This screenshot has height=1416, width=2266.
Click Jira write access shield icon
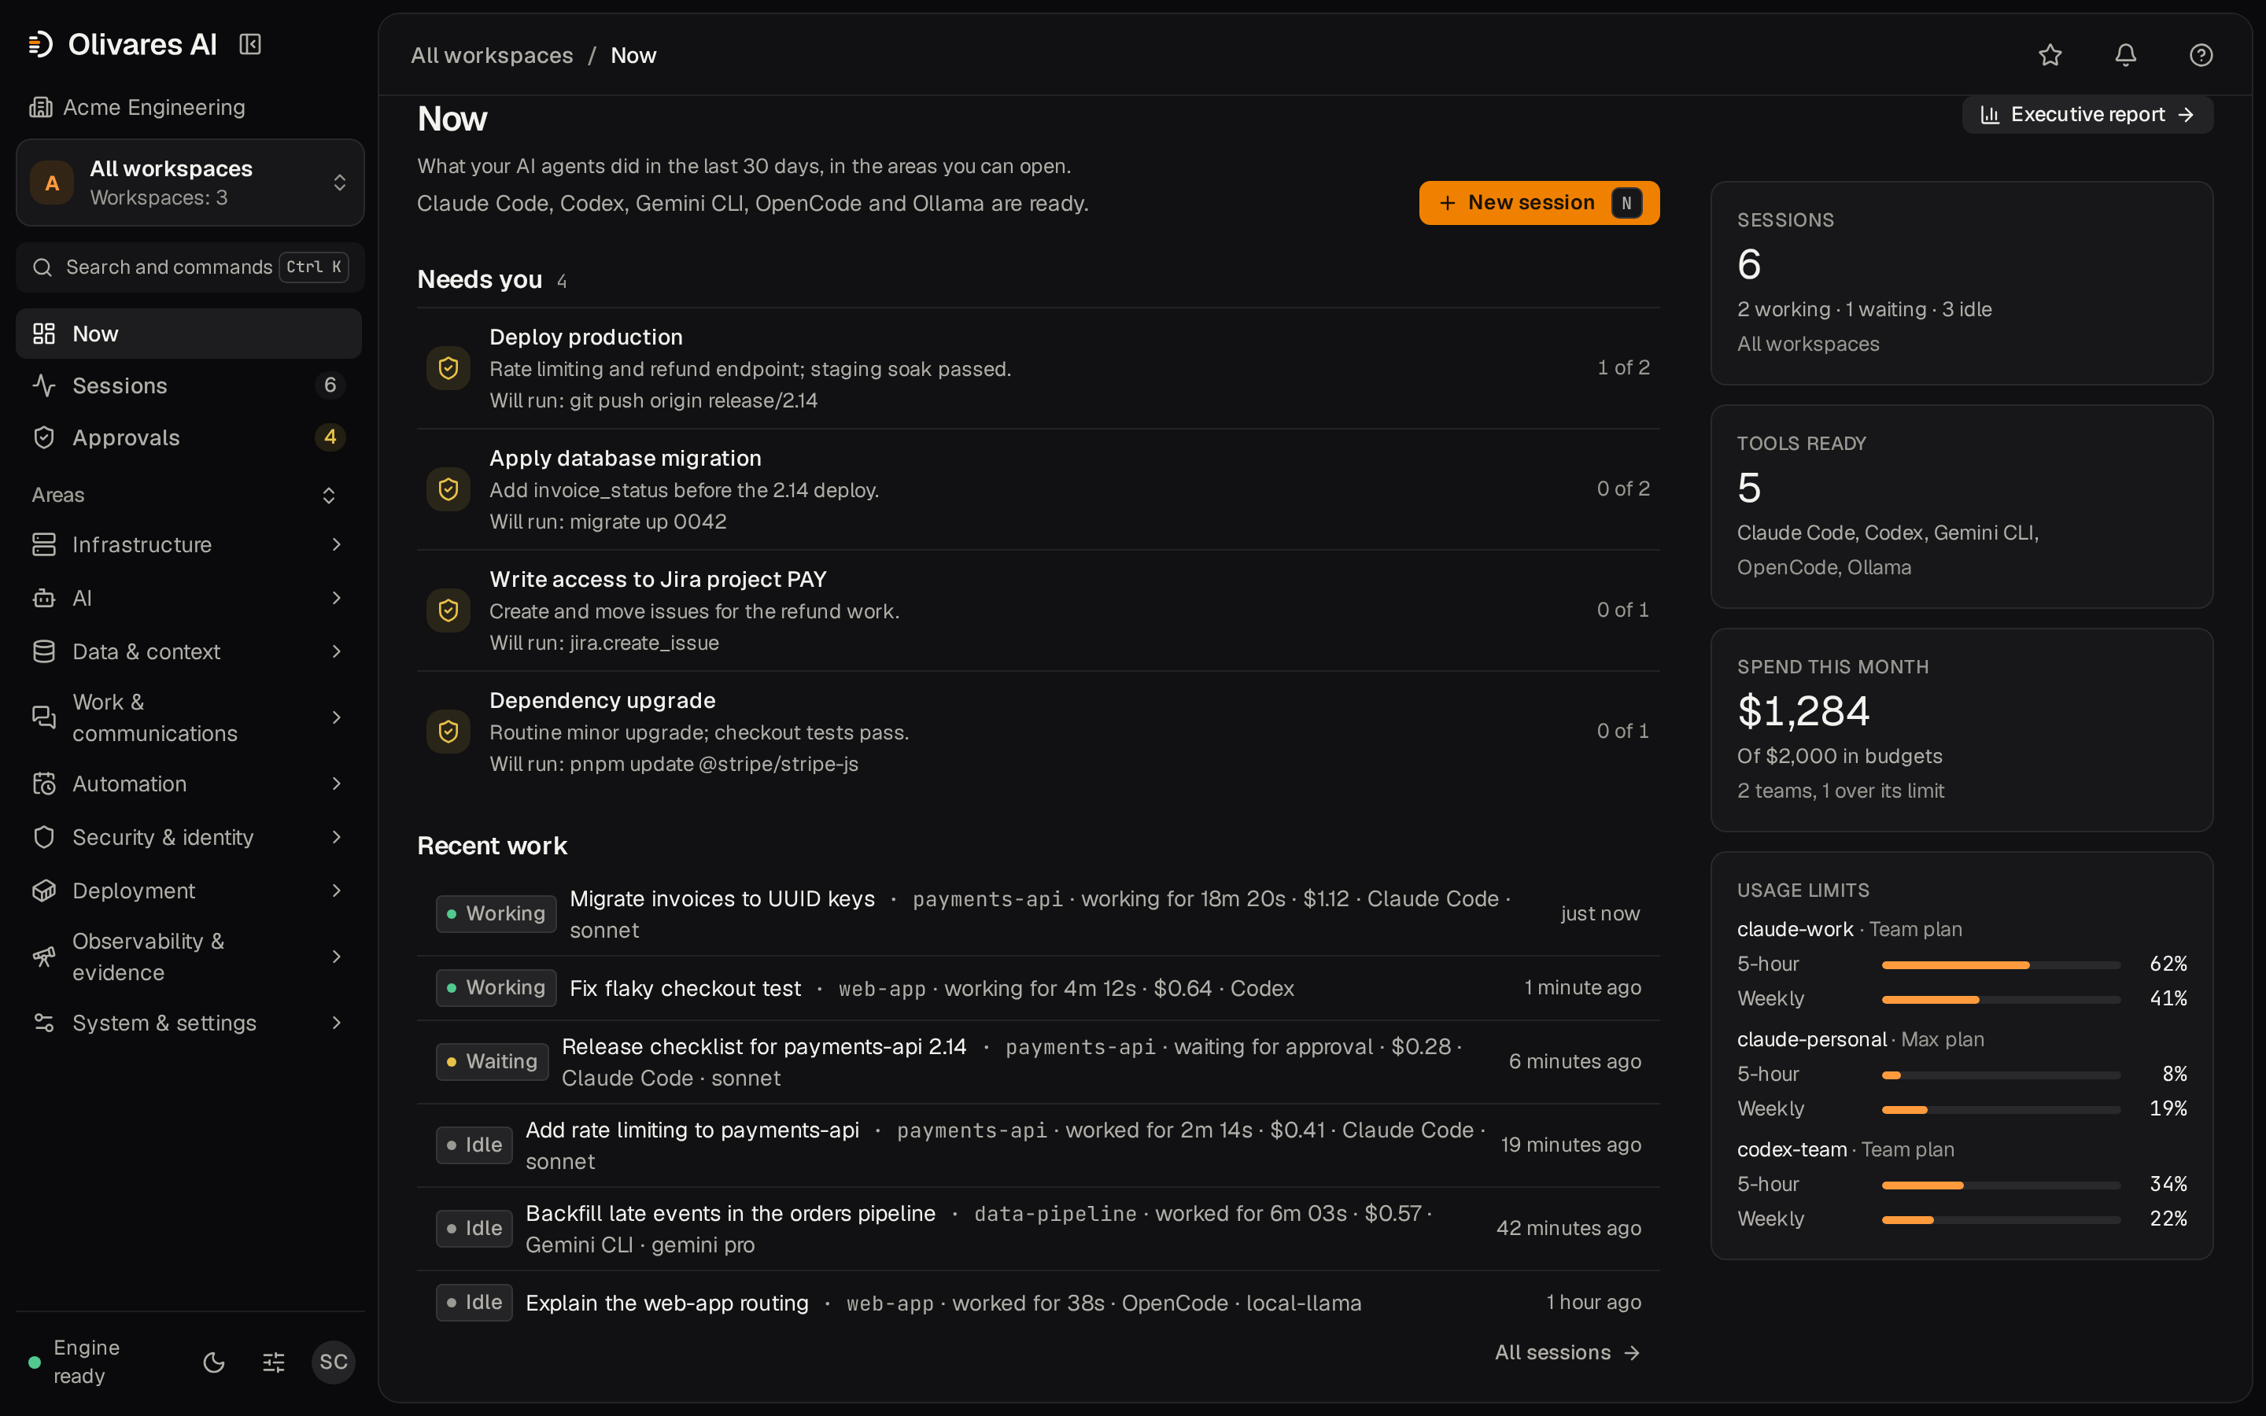pyautogui.click(x=448, y=610)
